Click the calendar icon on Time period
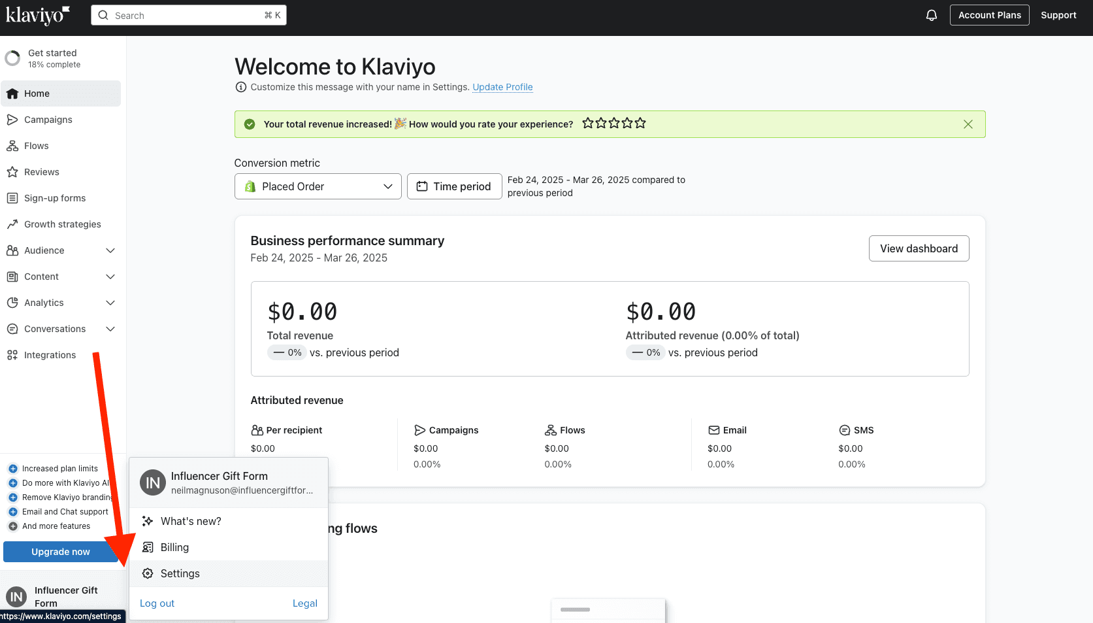Viewport: 1093px width, 623px height. 422,186
